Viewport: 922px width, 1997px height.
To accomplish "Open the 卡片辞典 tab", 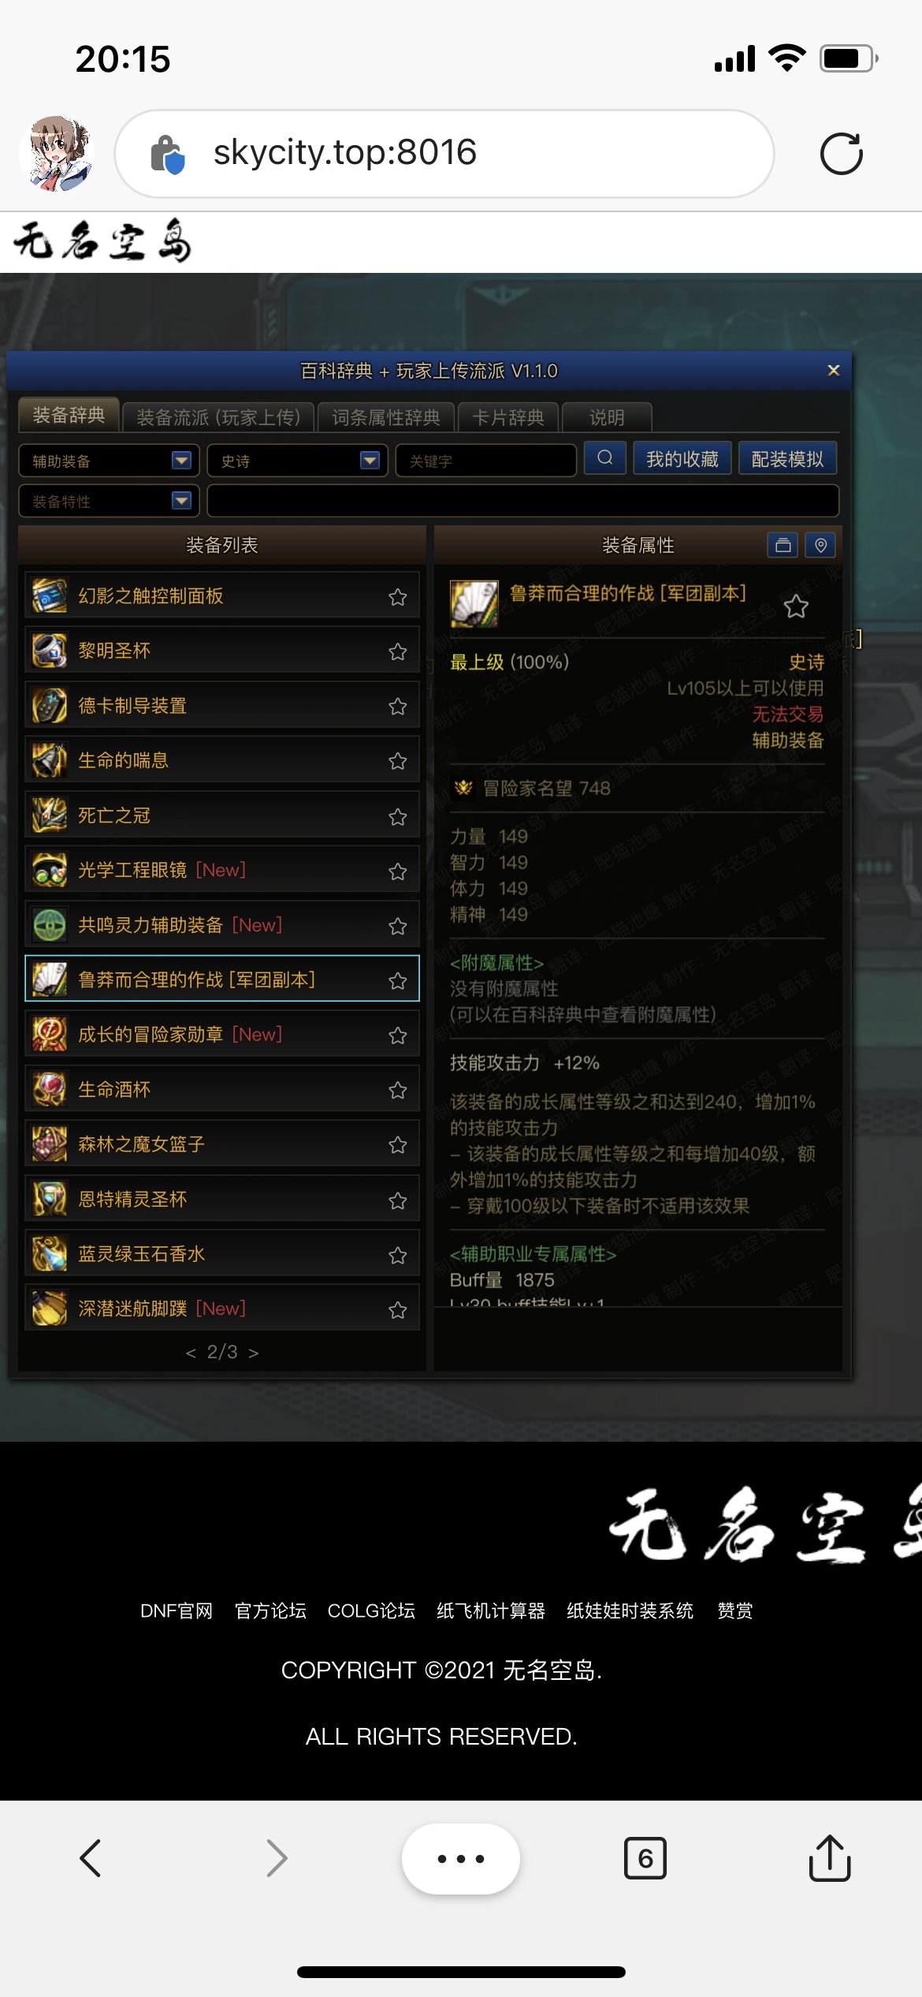I will (x=508, y=417).
